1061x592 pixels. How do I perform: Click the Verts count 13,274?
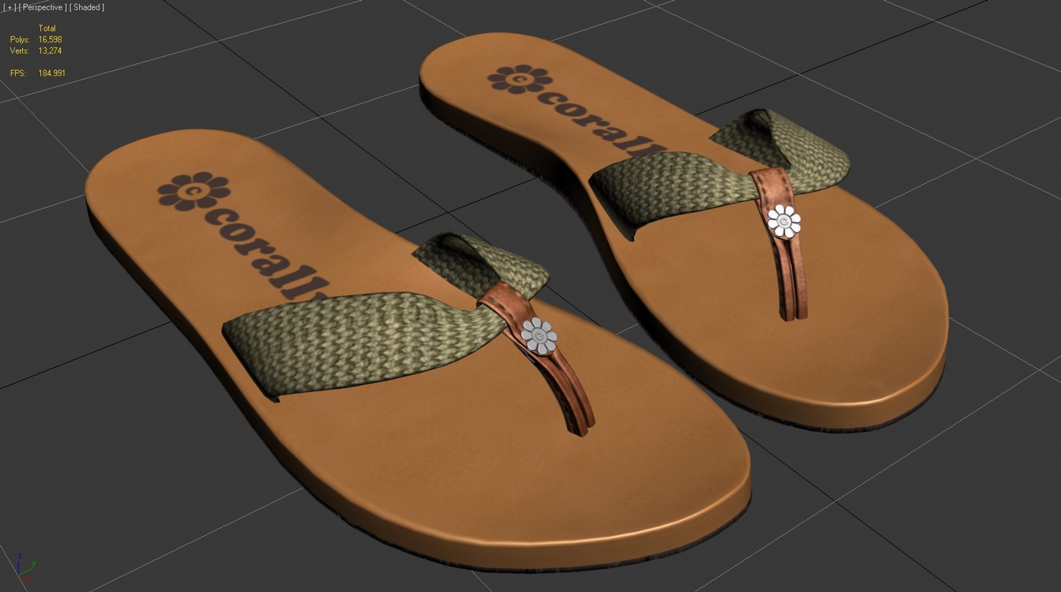tap(50, 51)
